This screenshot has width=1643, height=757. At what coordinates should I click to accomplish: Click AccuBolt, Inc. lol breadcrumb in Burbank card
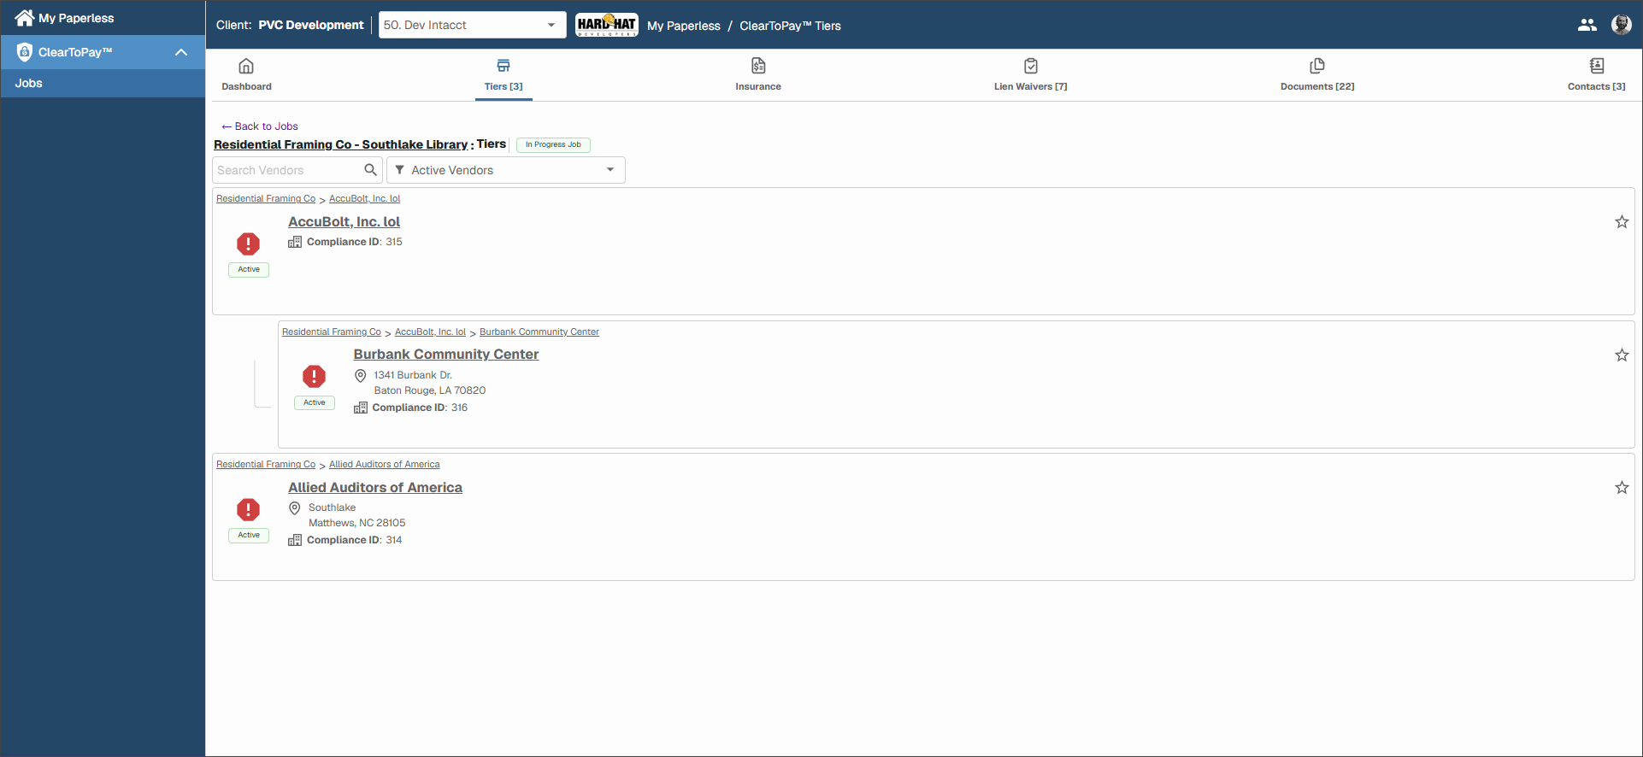(430, 332)
